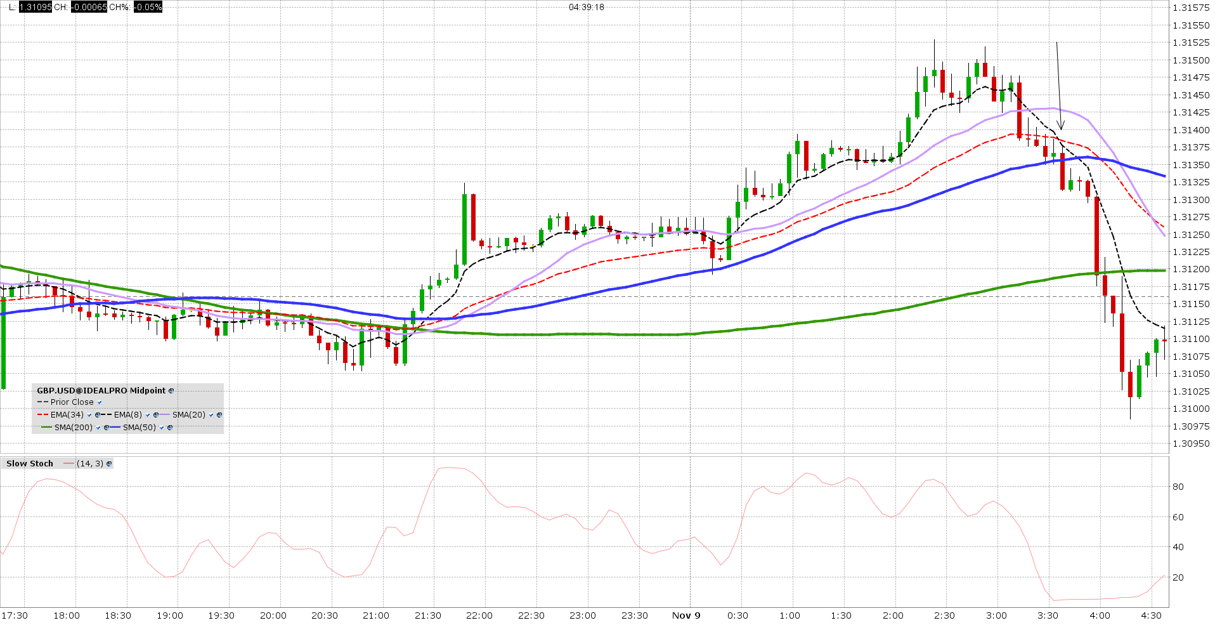Click the change value -0.00065
This screenshot has width=1215, height=625.
89,7
